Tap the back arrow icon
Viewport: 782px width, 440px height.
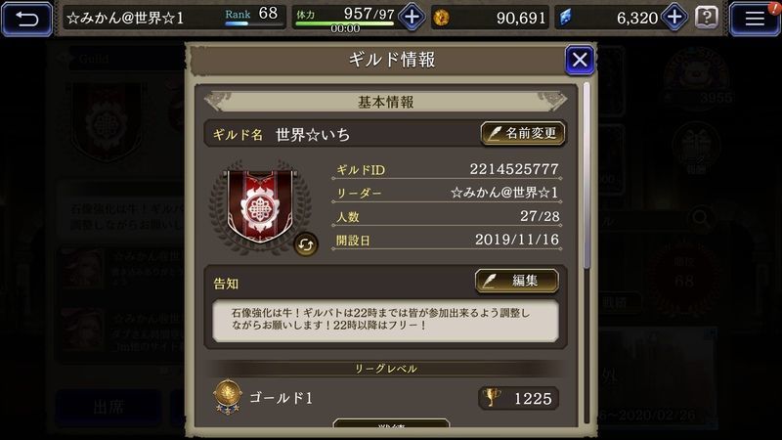27,19
